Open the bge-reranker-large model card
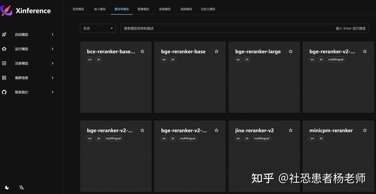Screen dimensions: 376x194 click(x=264, y=77)
